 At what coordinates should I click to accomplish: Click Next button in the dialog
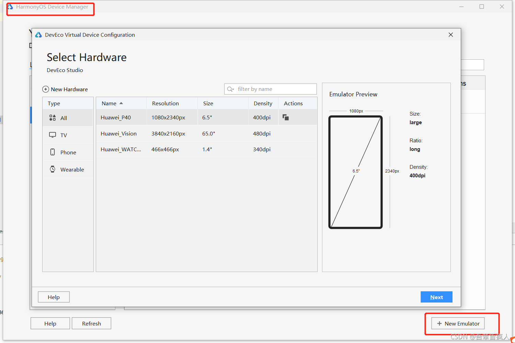(x=436, y=297)
